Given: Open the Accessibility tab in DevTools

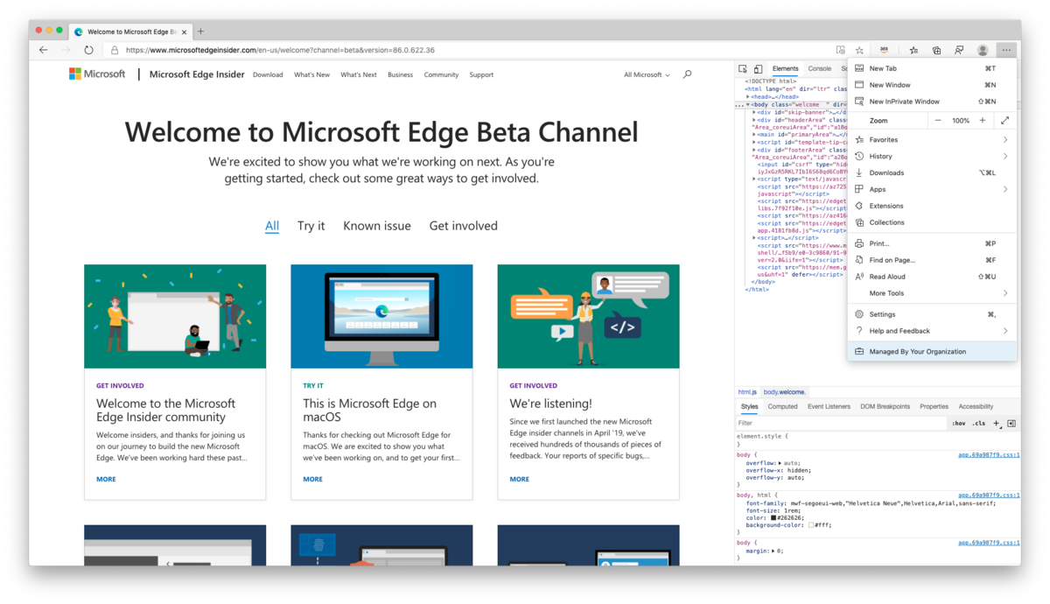Looking at the screenshot, I should tap(976, 406).
